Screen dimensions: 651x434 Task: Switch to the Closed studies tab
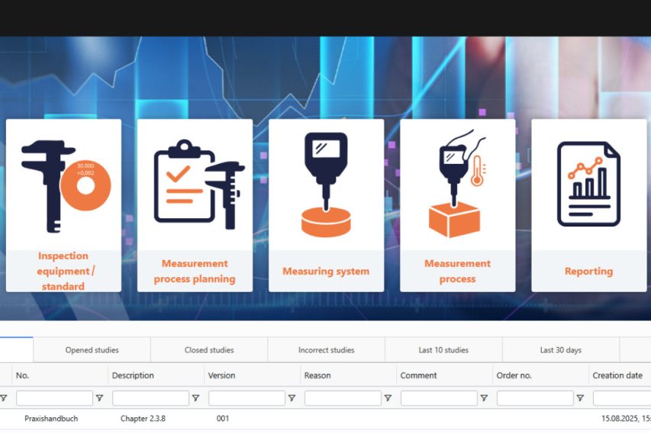(x=209, y=350)
